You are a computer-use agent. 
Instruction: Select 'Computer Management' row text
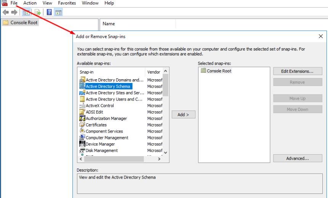click(x=107, y=137)
